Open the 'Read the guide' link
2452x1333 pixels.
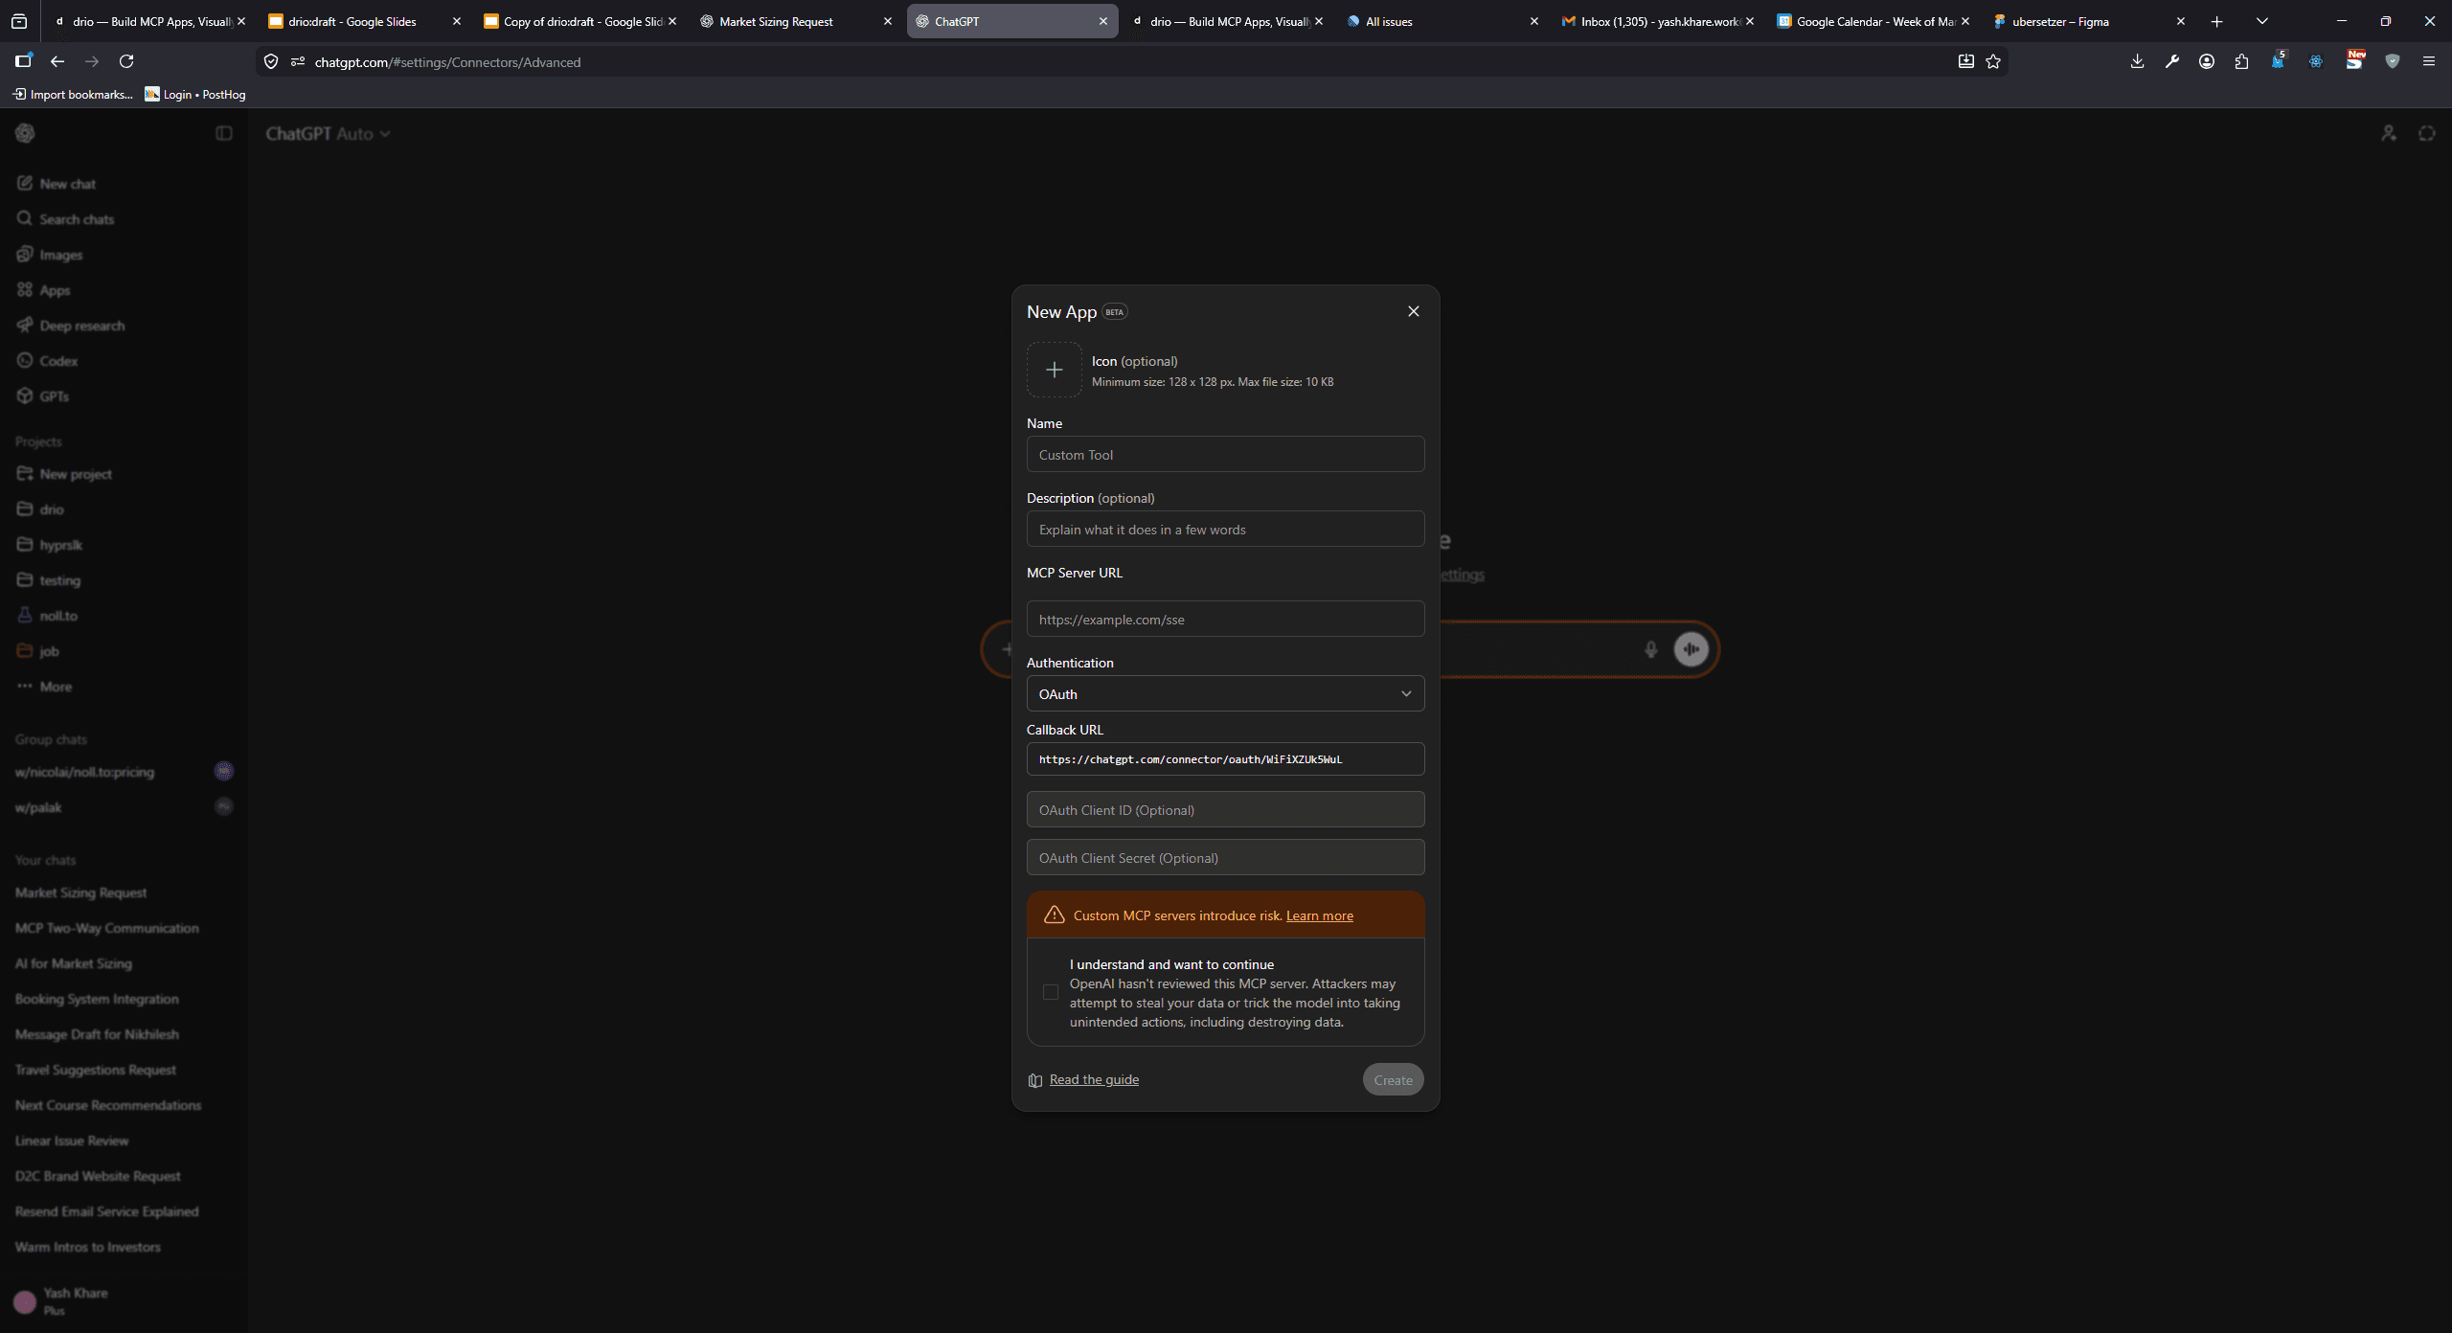click(x=1094, y=1079)
